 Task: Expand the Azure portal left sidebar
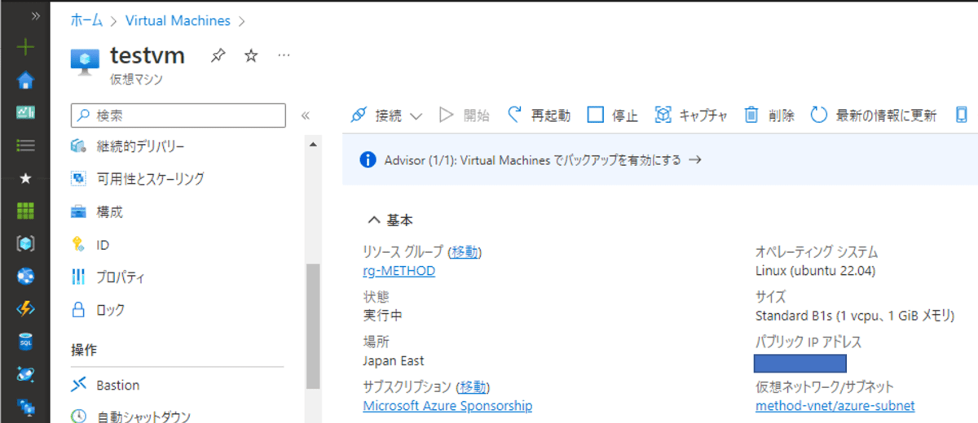[34, 15]
